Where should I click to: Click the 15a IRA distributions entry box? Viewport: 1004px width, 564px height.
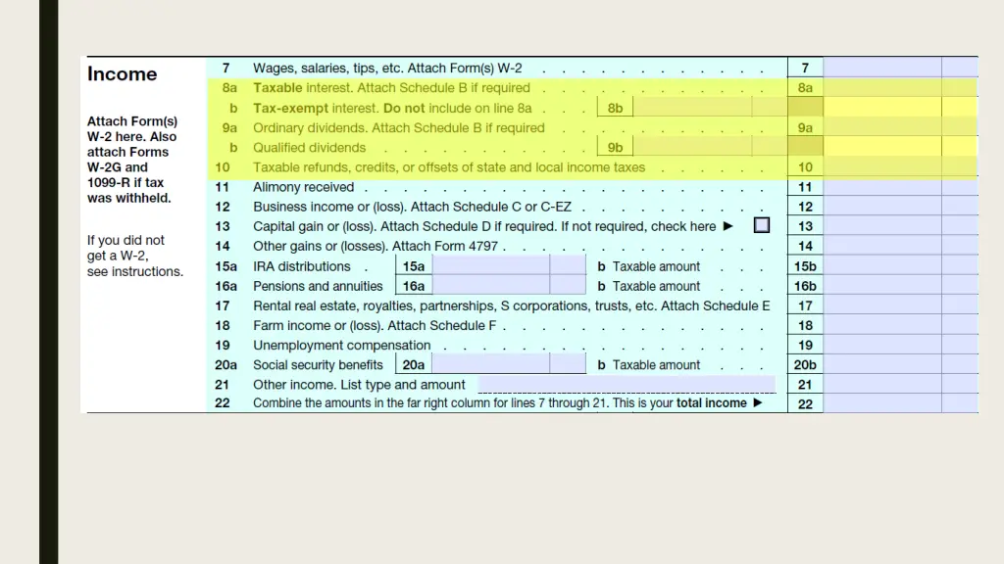pyautogui.click(x=490, y=266)
